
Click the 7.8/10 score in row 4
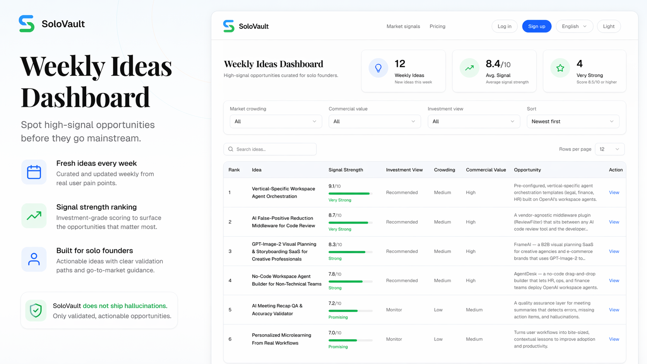335,274
